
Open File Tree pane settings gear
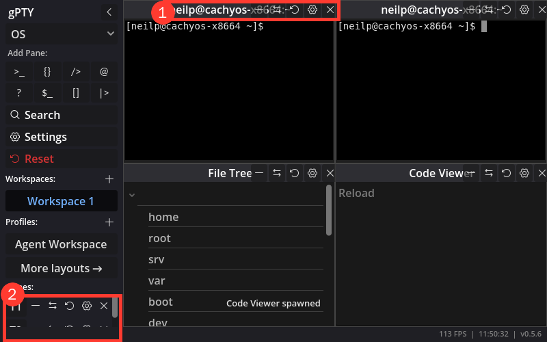pyautogui.click(x=312, y=173)
